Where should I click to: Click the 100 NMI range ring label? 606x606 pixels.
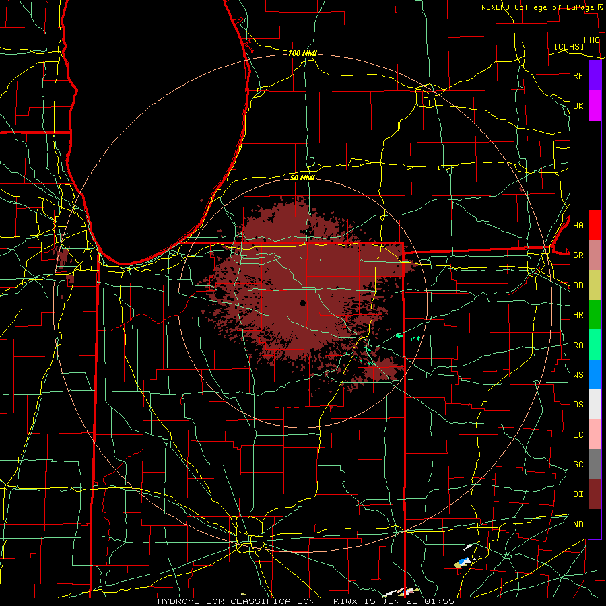click(302, 53)
